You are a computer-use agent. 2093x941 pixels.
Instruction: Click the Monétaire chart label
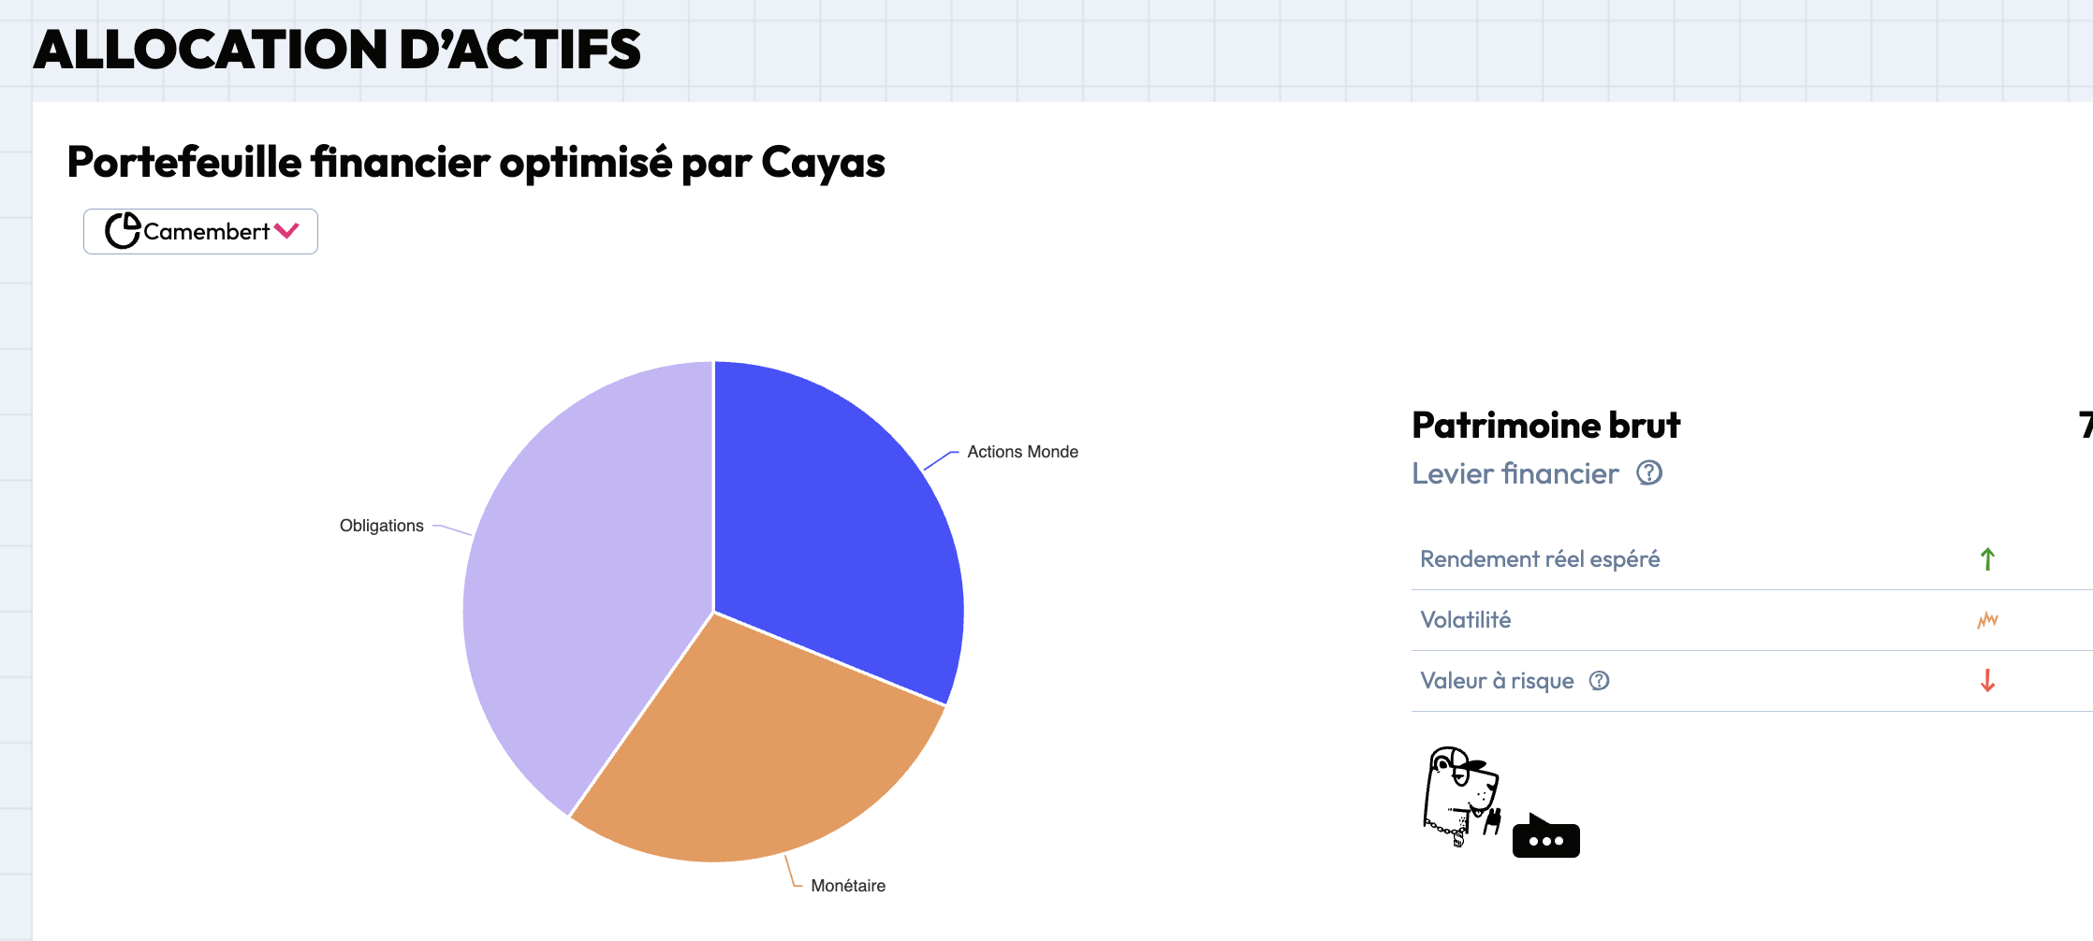848,886
